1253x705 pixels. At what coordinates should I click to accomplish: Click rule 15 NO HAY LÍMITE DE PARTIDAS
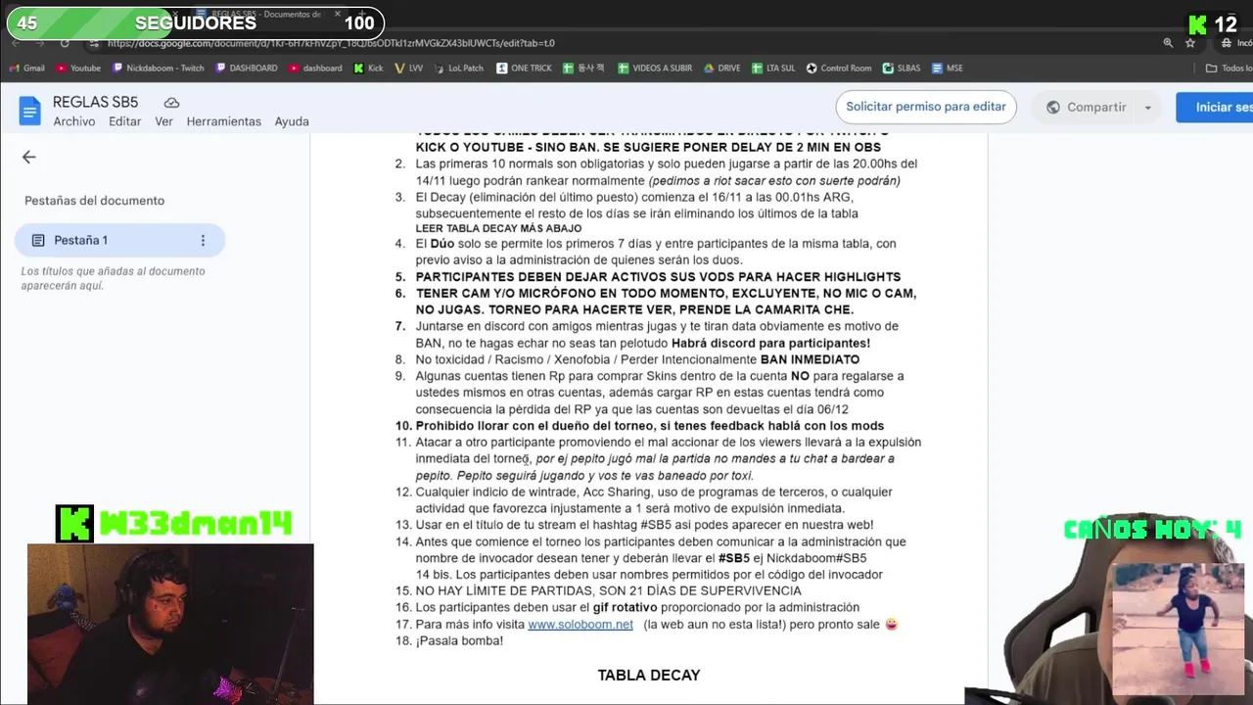(x=608, y=591)
